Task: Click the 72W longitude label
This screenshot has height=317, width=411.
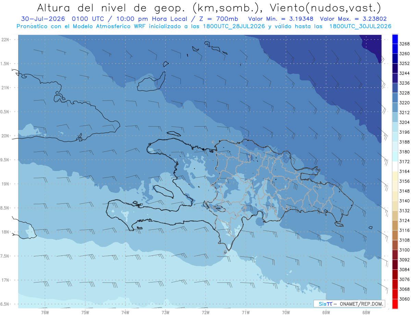Action: 206,312
